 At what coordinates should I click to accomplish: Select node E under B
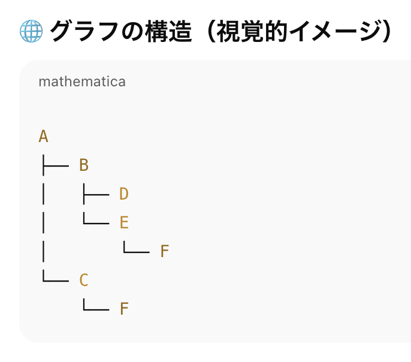click(124, 222)
